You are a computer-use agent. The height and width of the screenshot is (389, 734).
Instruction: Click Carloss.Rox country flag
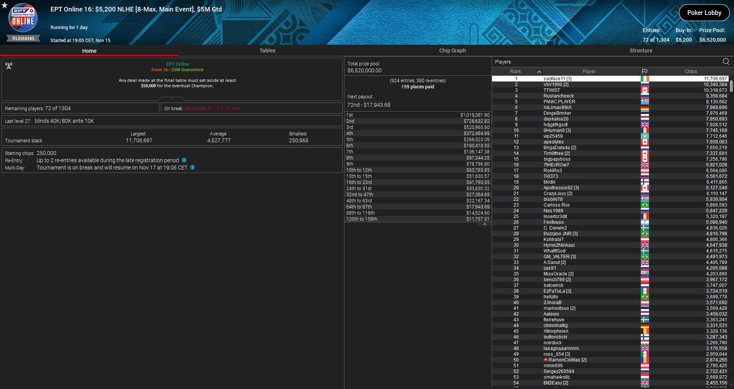coord(645,205)
